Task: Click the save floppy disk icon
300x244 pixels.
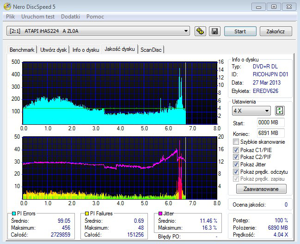Action: (x=214, y=31)
